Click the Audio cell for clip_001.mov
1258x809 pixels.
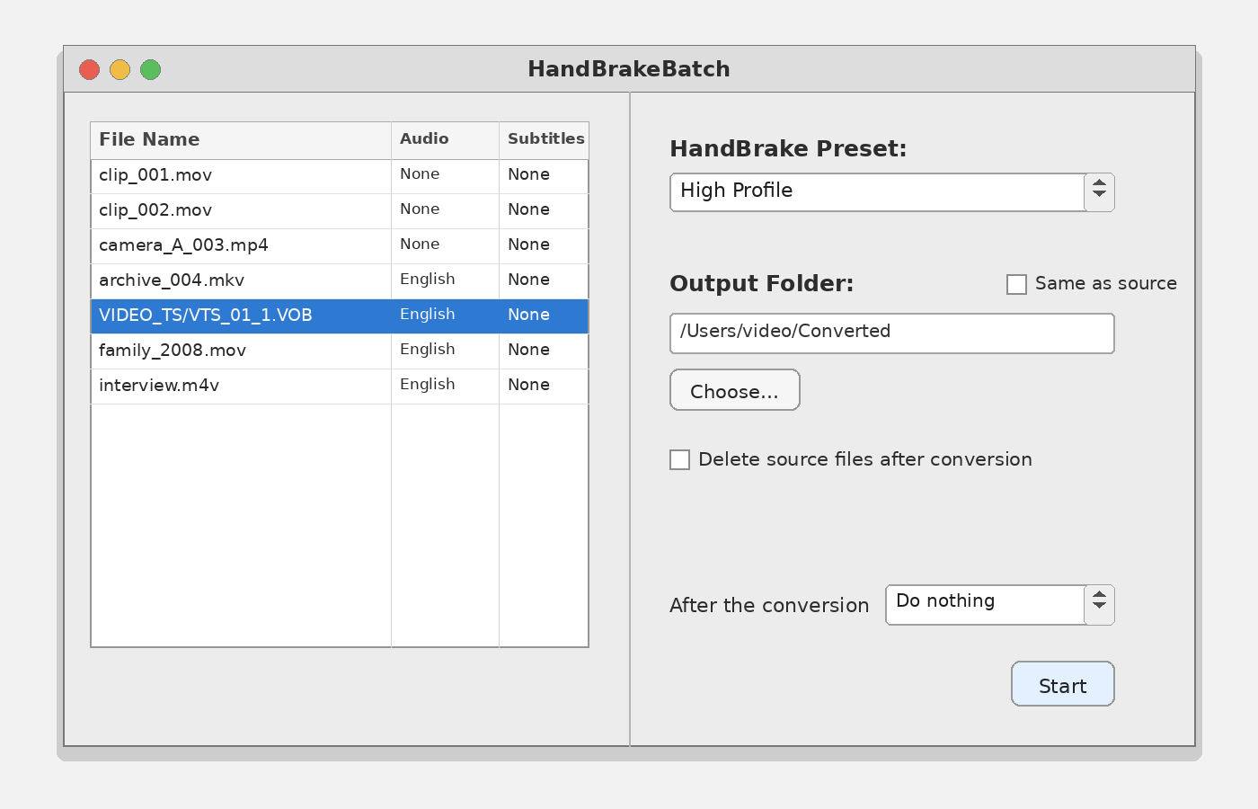(x=445, y=176)
